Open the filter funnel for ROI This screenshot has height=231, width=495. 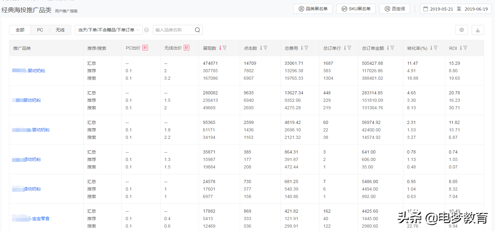(465, 48)
